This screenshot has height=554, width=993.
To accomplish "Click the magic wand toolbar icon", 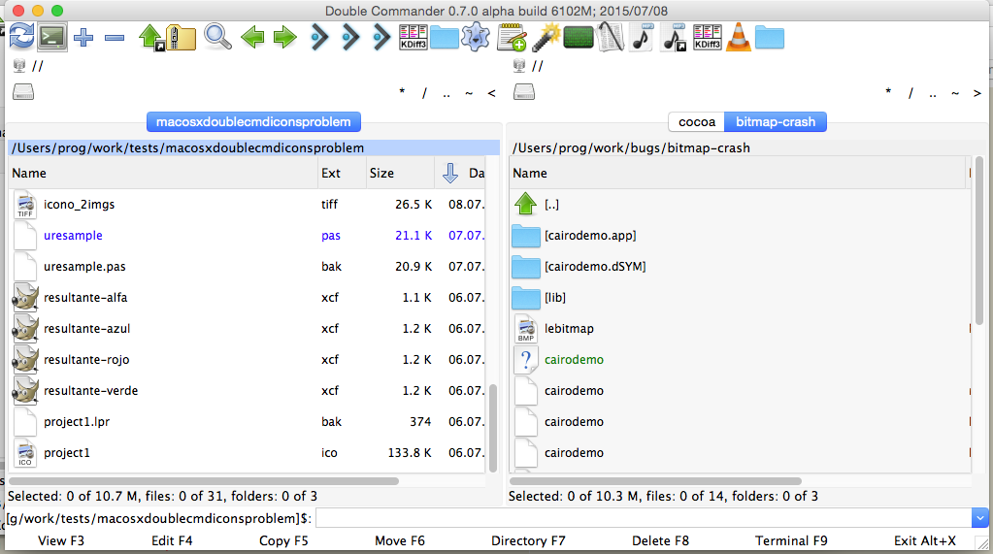I will tap(546, 38).
